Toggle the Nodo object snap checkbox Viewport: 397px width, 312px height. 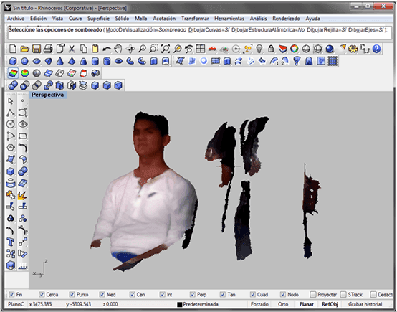283,295
